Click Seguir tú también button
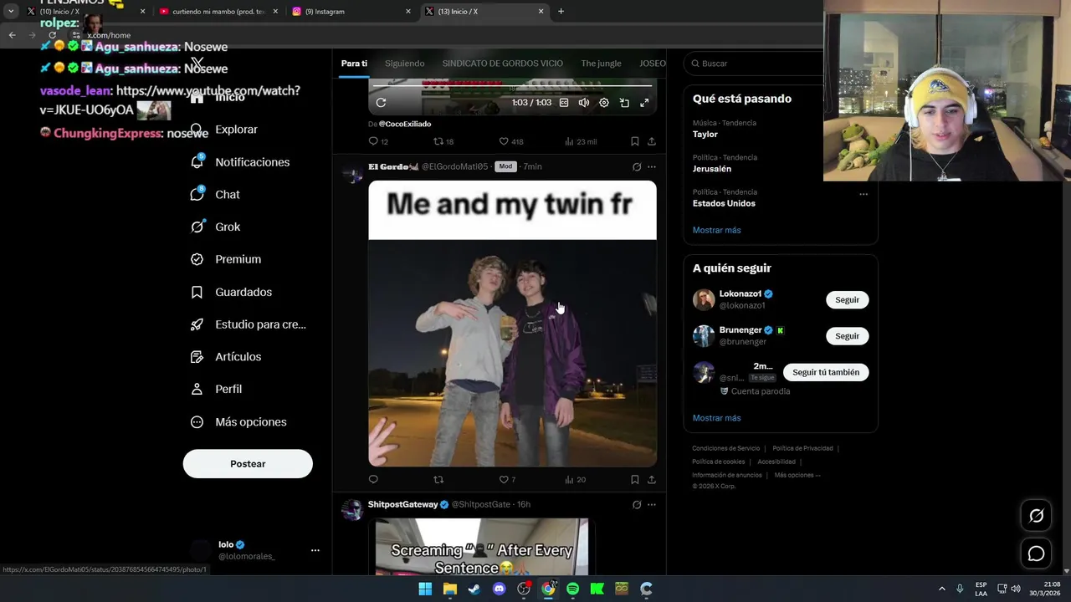Viewport: 1071px width, 602px height. point(826,372)
